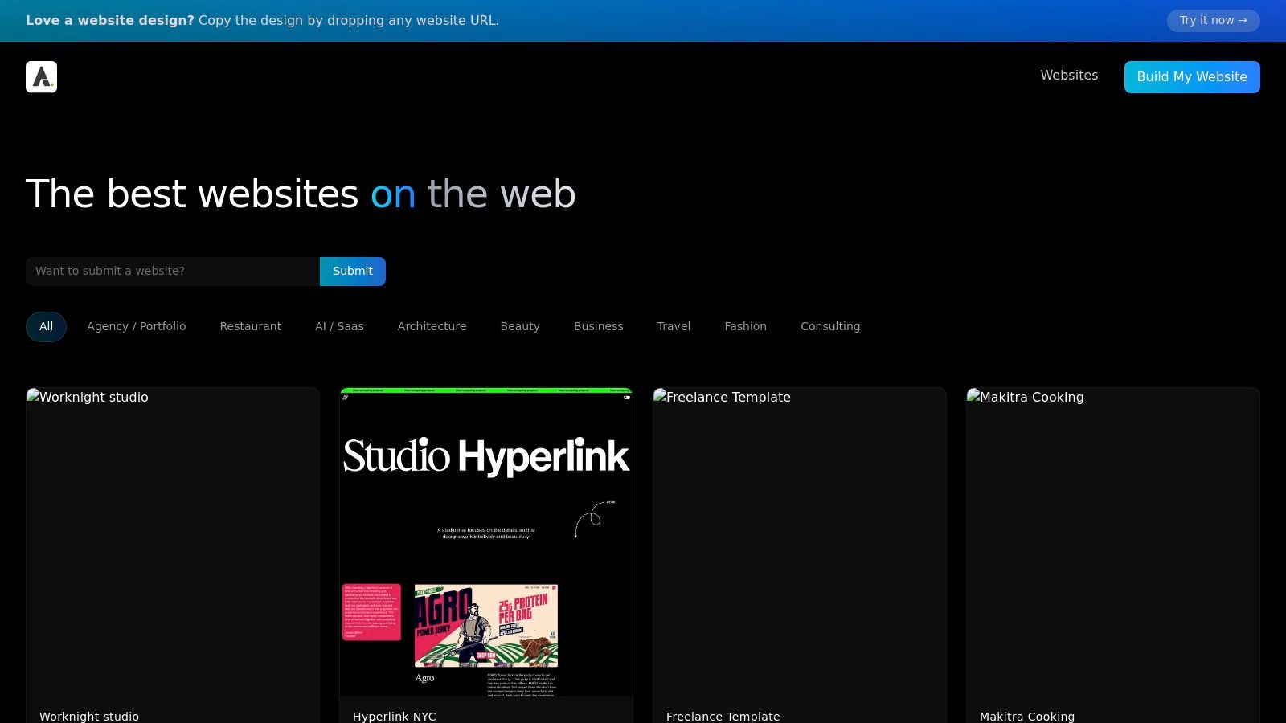Open the Websites navigation link
1286x723 pixels.
(1069, 75)
